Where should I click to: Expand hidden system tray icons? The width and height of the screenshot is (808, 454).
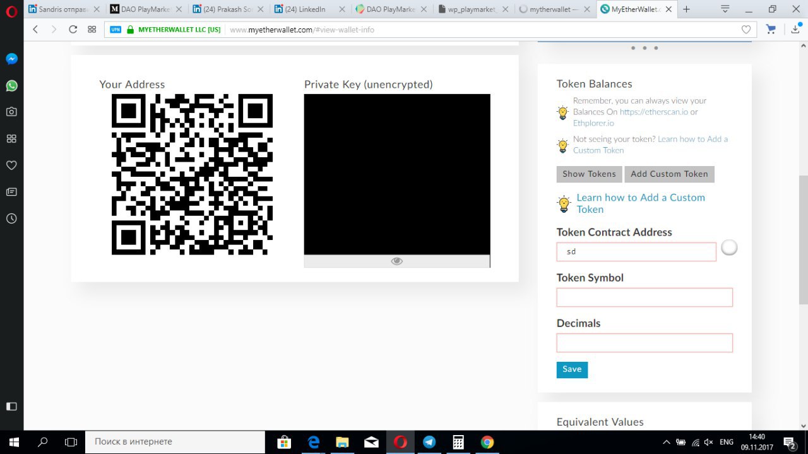[667, 442]
